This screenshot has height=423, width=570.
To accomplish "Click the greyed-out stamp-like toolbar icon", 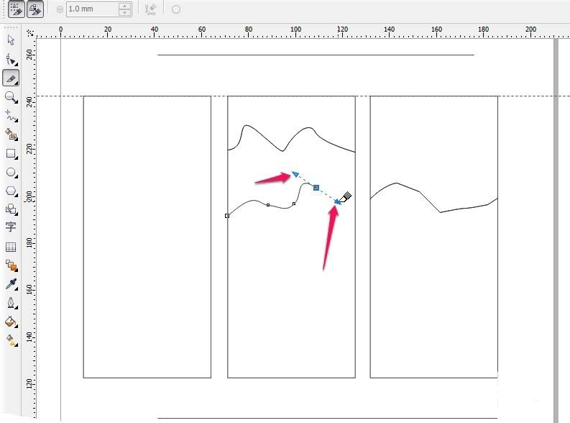I will click(x=150, y=9).
